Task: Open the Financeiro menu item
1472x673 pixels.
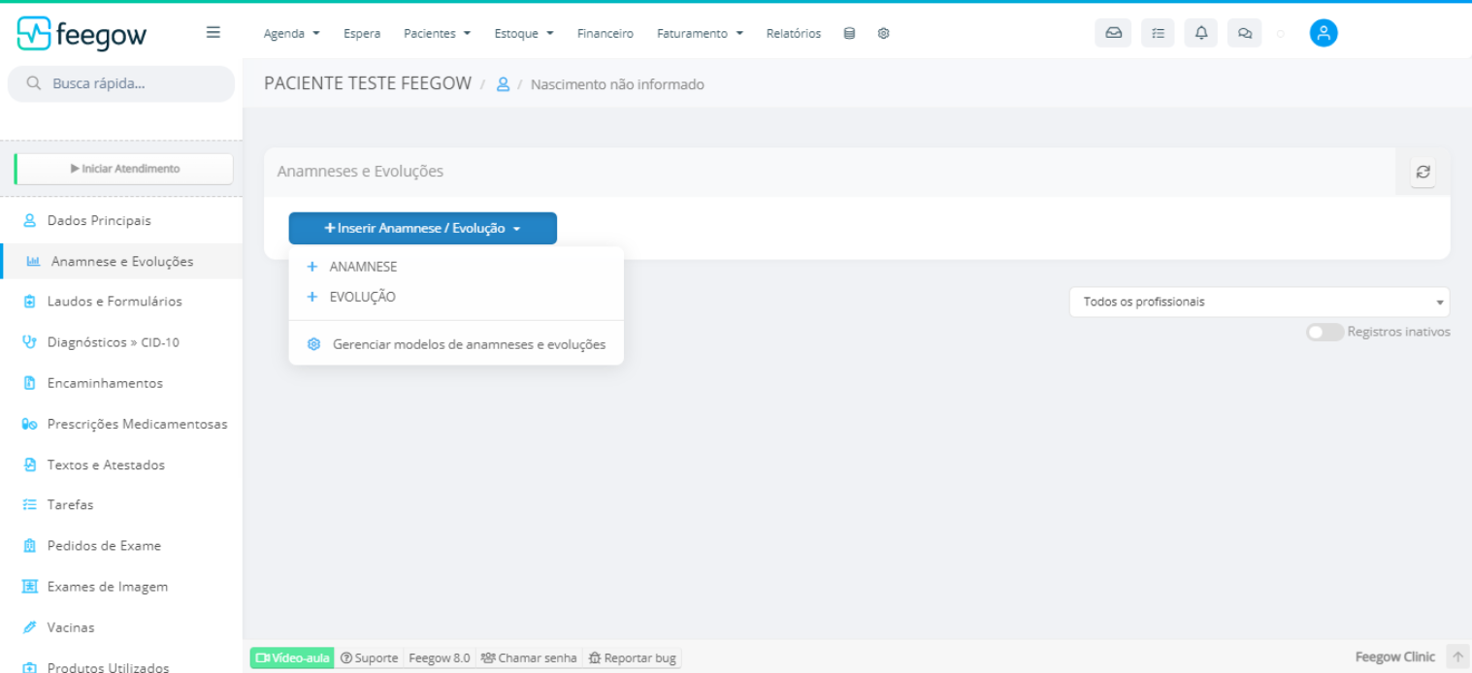Action: point(605,33)
